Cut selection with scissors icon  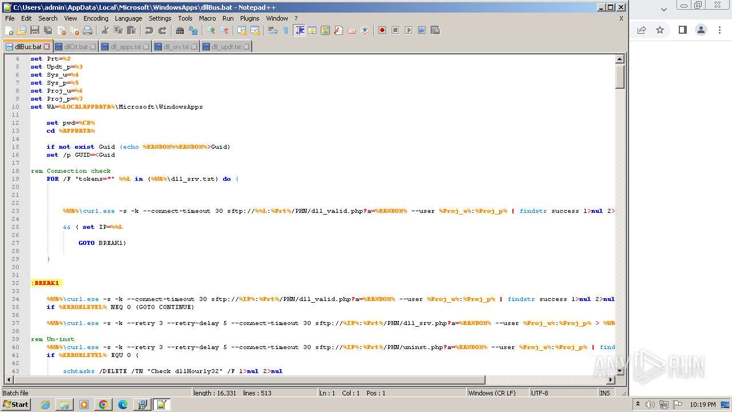coord(105,30)
